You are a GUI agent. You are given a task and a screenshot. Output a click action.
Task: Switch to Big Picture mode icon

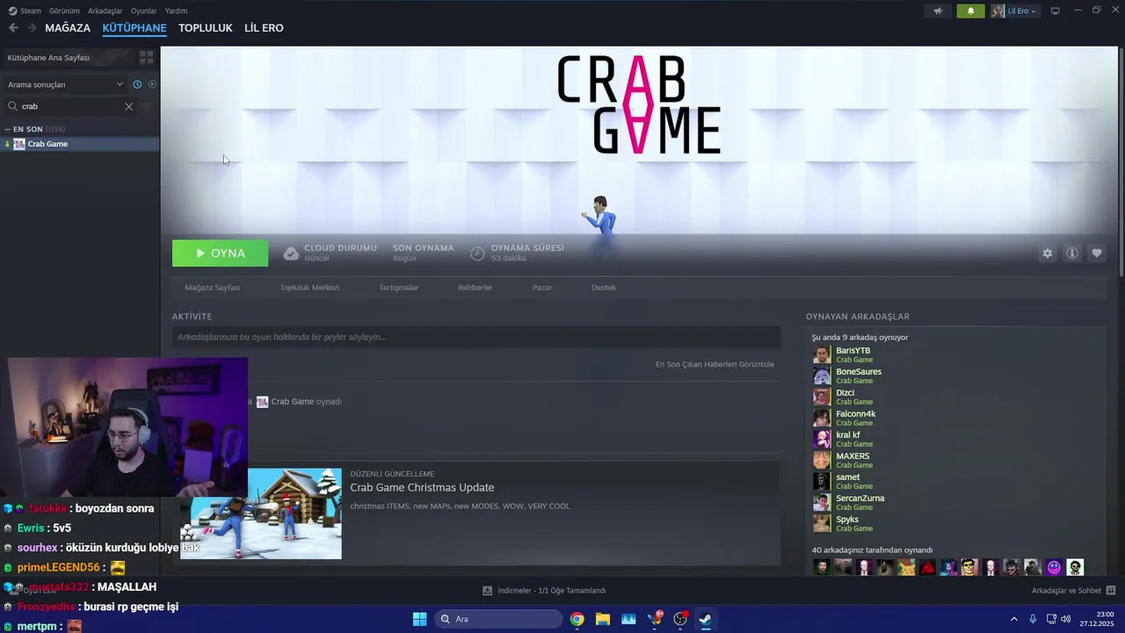[1056, 11]
